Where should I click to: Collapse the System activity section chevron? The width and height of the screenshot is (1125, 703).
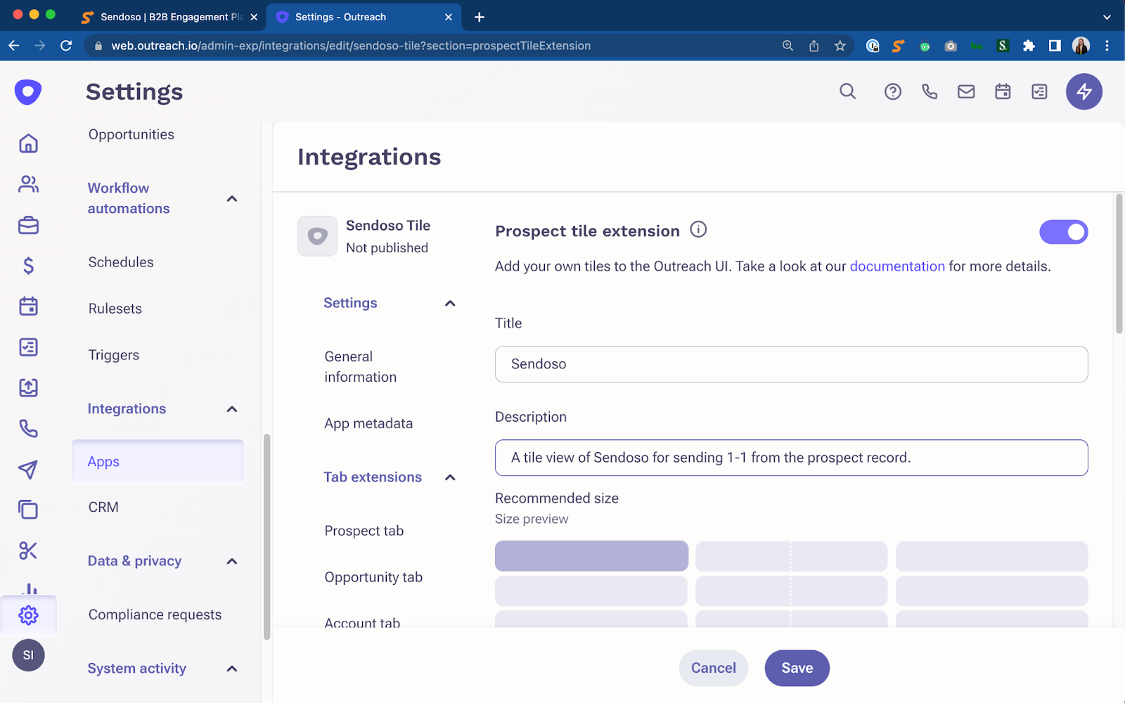[x=232, y=669]
